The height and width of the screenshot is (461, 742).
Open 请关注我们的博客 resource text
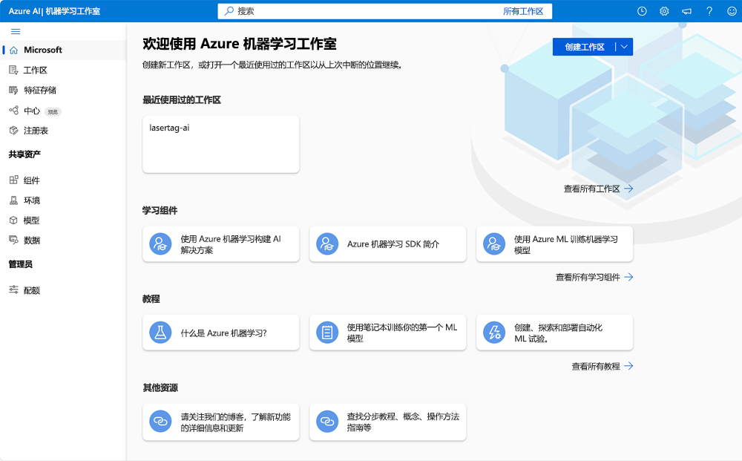pyautogui.click(x=236, y=422)
